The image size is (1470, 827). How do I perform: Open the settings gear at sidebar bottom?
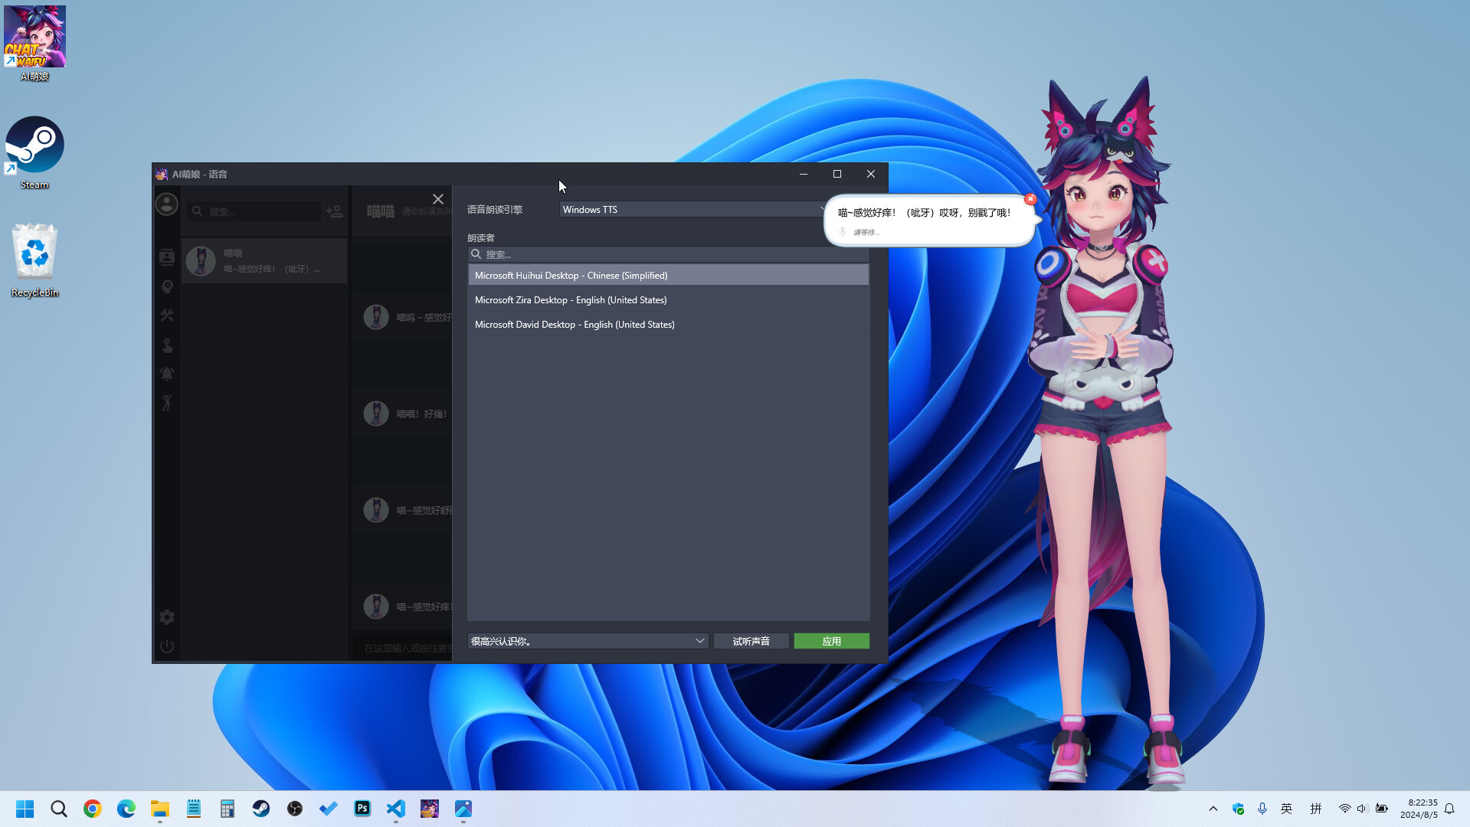tap(166, 617)
